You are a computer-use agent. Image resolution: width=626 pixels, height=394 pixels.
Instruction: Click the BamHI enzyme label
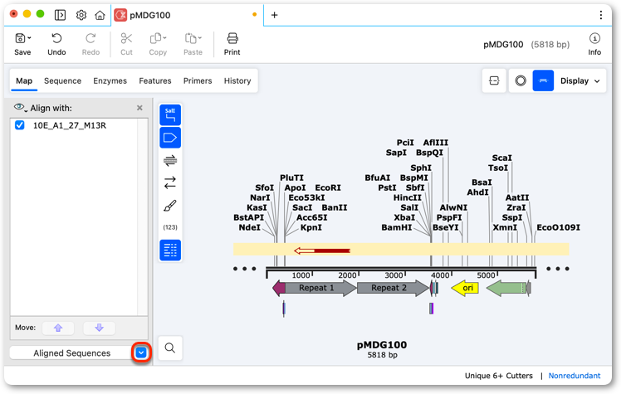click(x=397, y=228)
